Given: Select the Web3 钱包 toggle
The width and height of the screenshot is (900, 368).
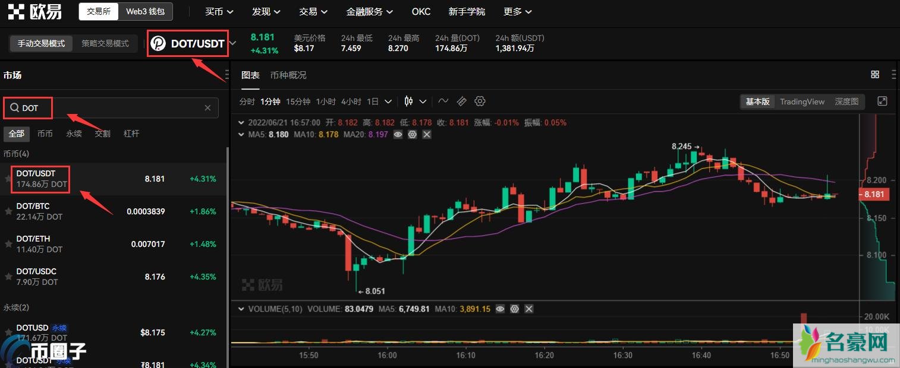Looking at the screenshot, I should (x=146, y=11).
